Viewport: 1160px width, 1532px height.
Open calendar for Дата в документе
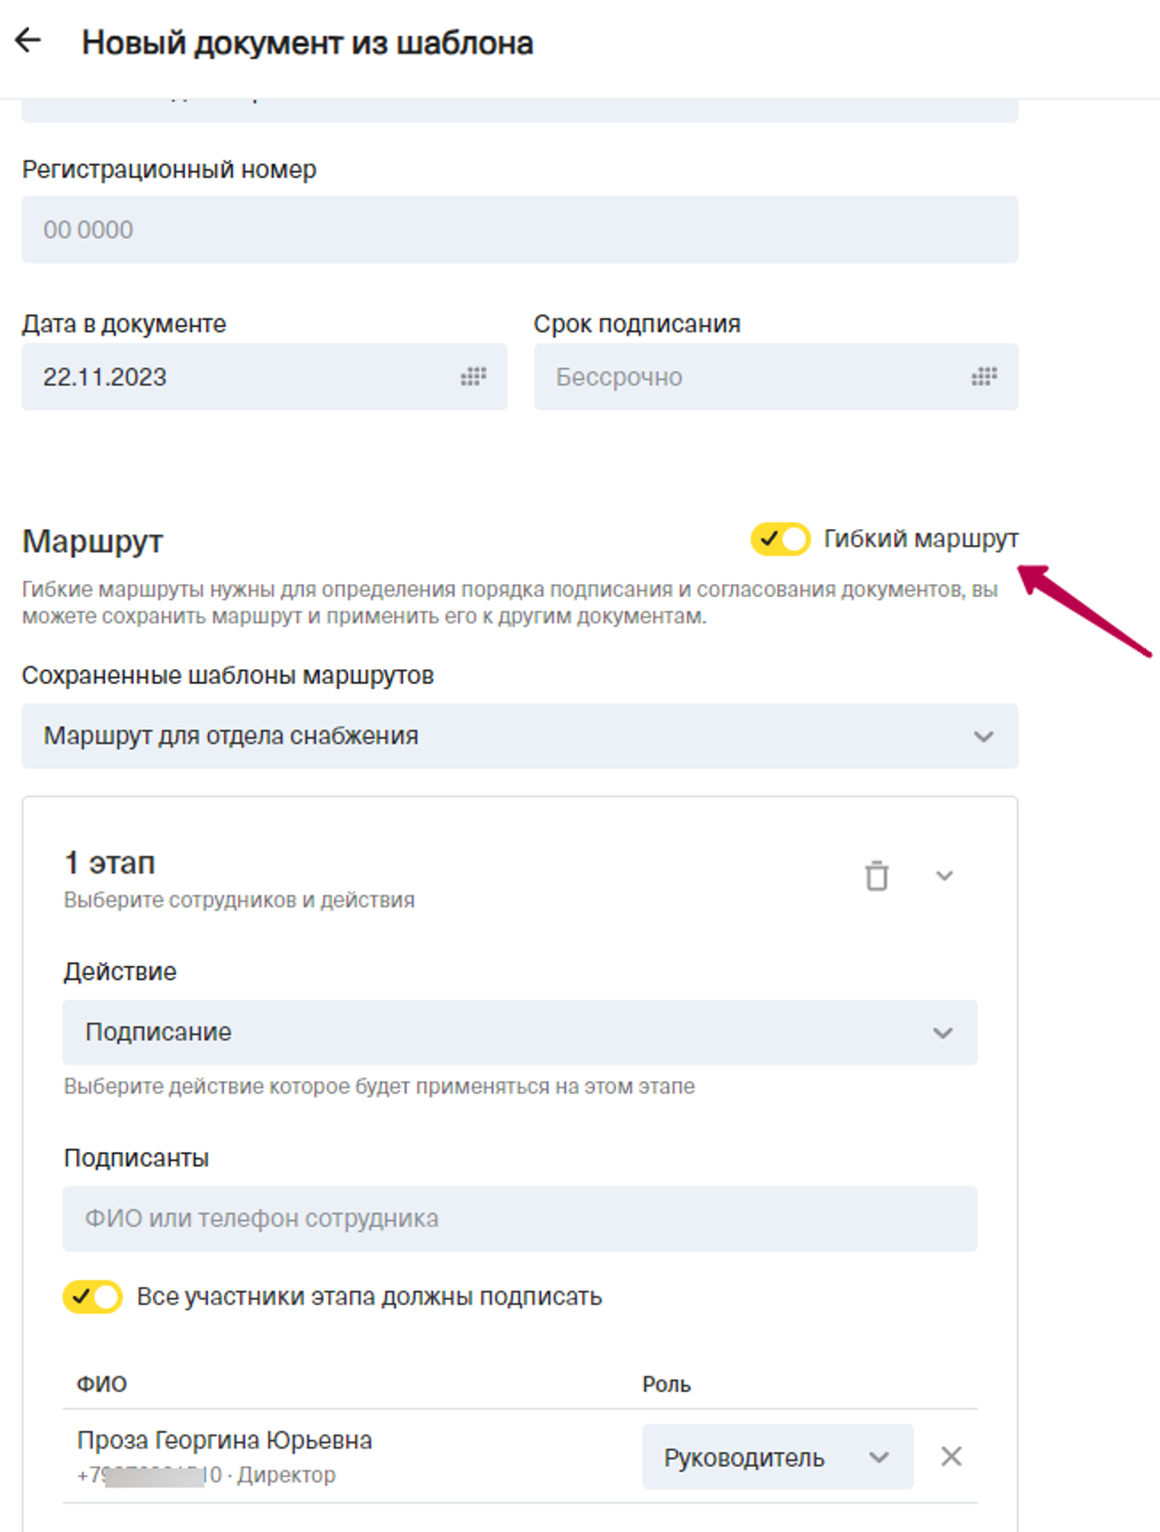point(474,377)
